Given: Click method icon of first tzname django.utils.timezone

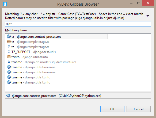Looking at the screenshot, I should (9, 67).
